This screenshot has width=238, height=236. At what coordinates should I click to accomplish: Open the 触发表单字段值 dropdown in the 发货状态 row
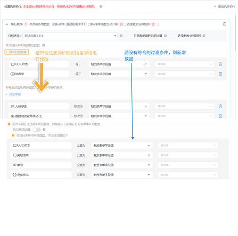click(x=122, y=175)
